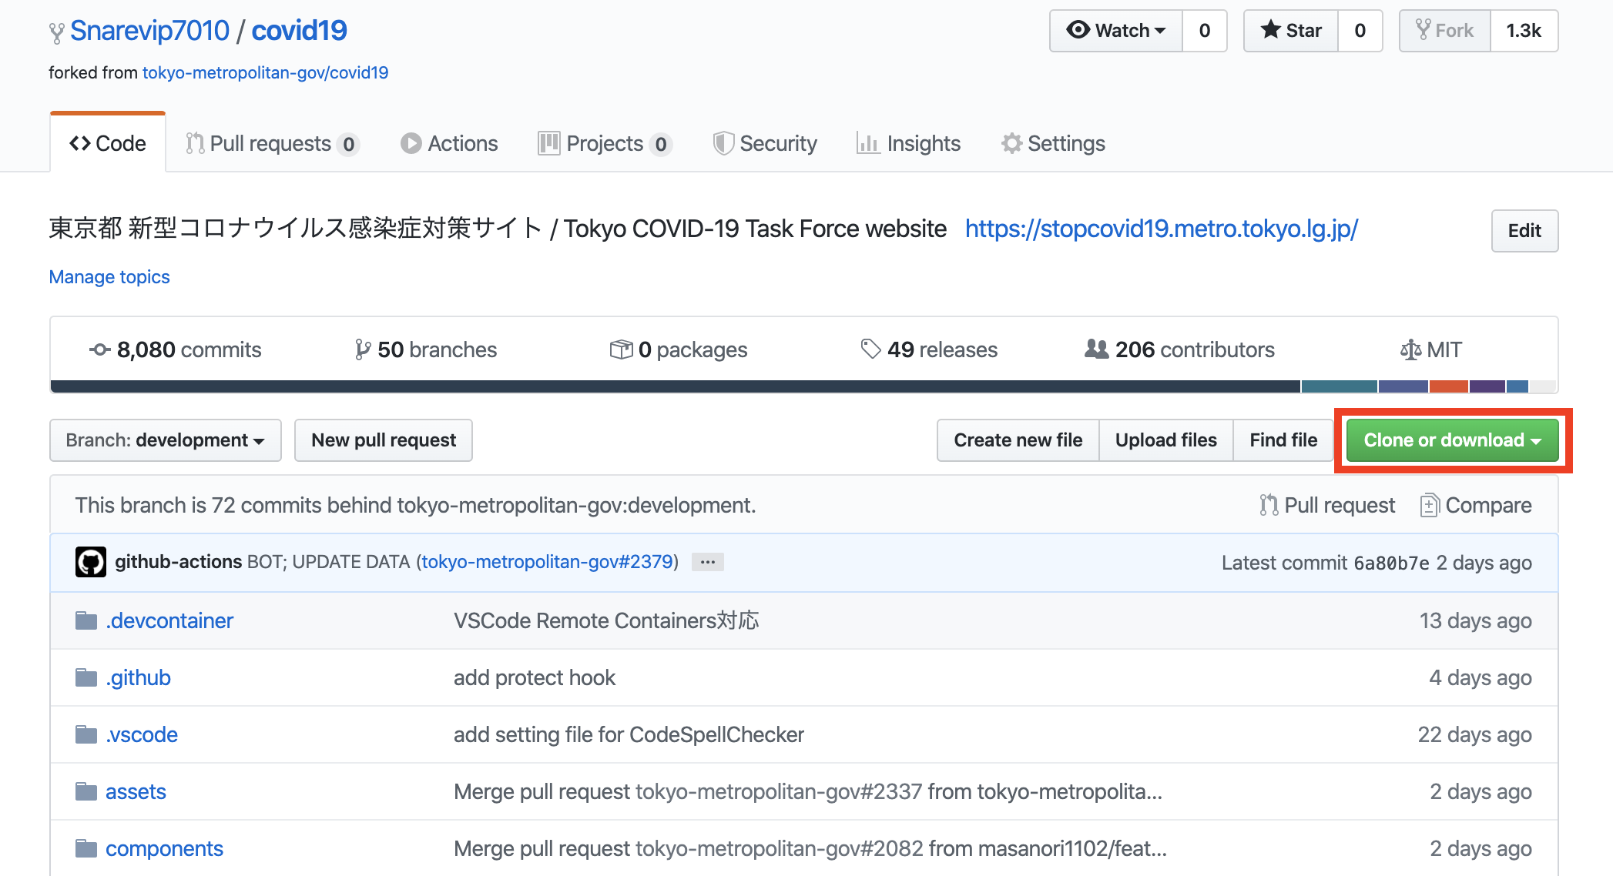Open tokyo-metropolitan-gov/covid19 upstream link
This screenshot has height=876, width=1613.
[265, 72]
